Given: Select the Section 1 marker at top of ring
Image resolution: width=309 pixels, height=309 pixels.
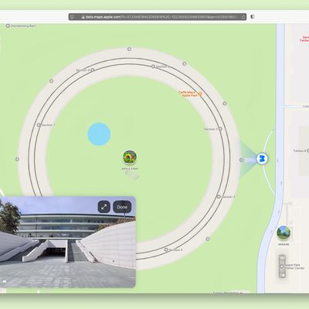Looking at the screenshot, I should (153, 66).
